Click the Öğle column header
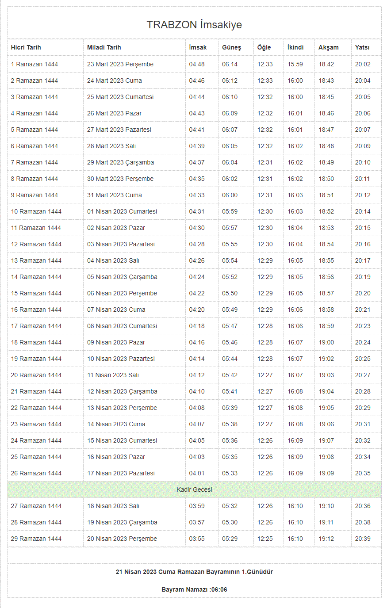391x608 pixels. click(x=264, y=47)
